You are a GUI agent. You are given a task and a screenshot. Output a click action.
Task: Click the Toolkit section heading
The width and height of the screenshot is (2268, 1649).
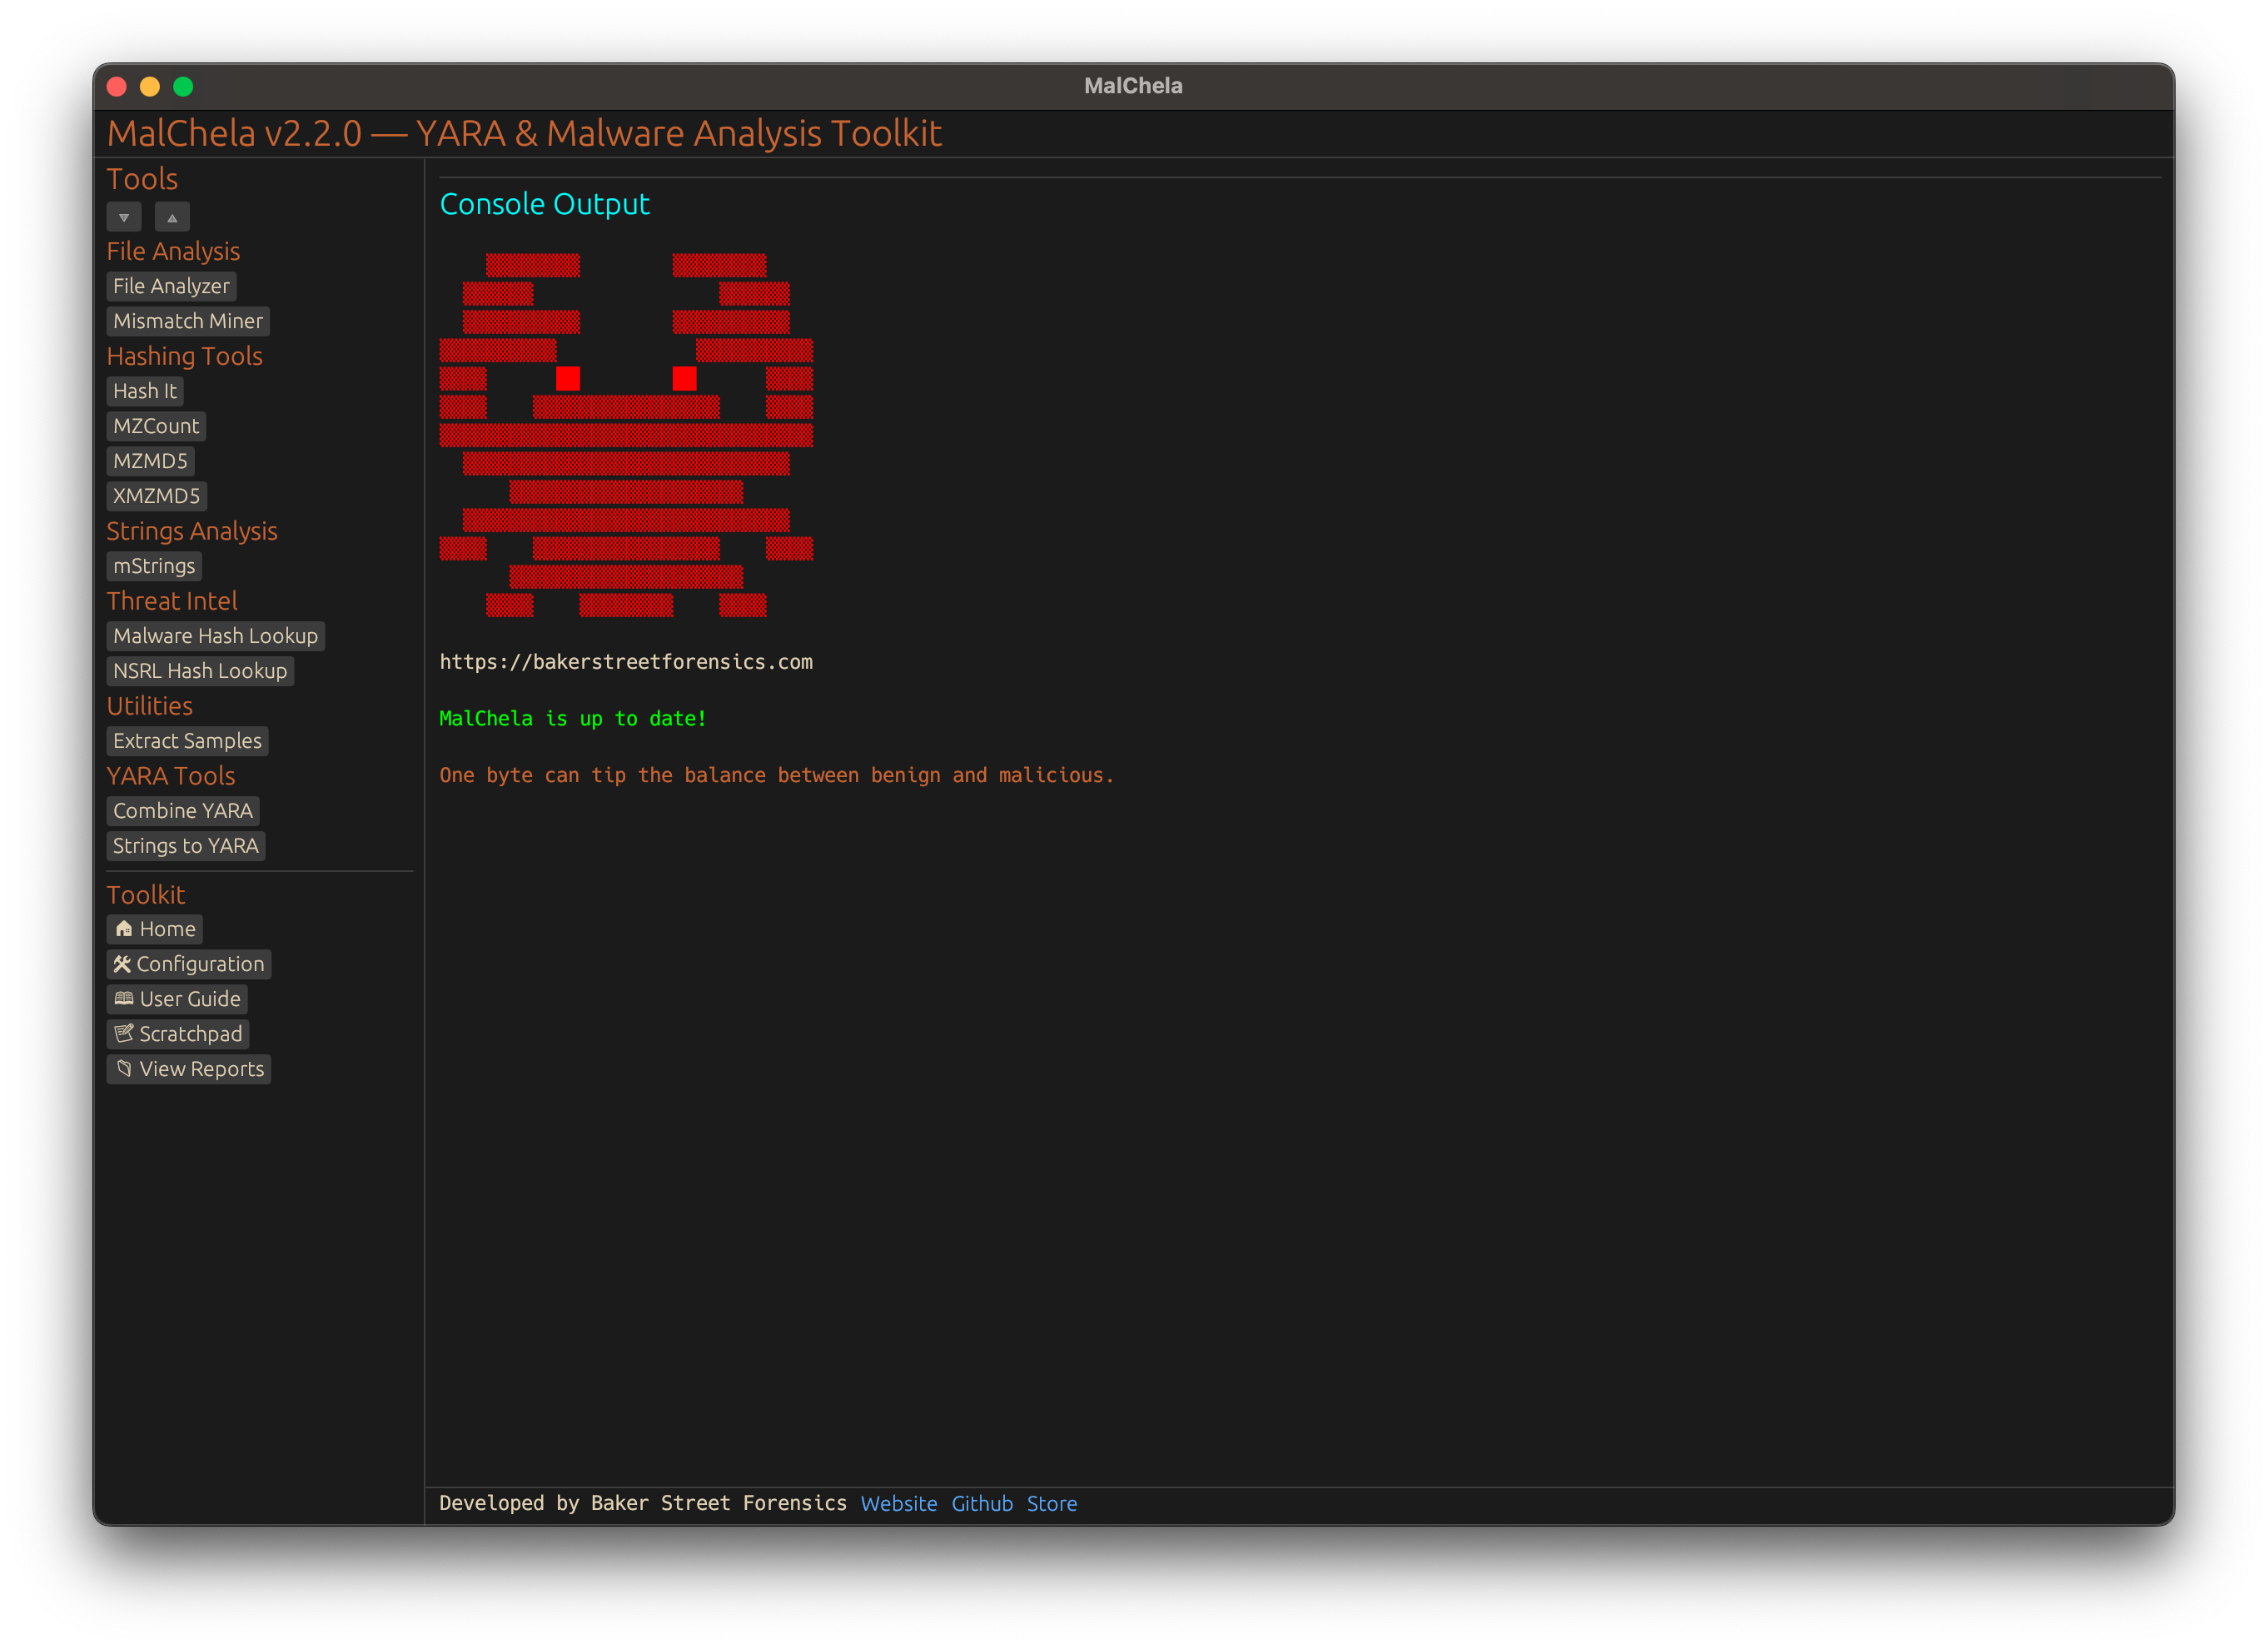click(x=146, y=895)
